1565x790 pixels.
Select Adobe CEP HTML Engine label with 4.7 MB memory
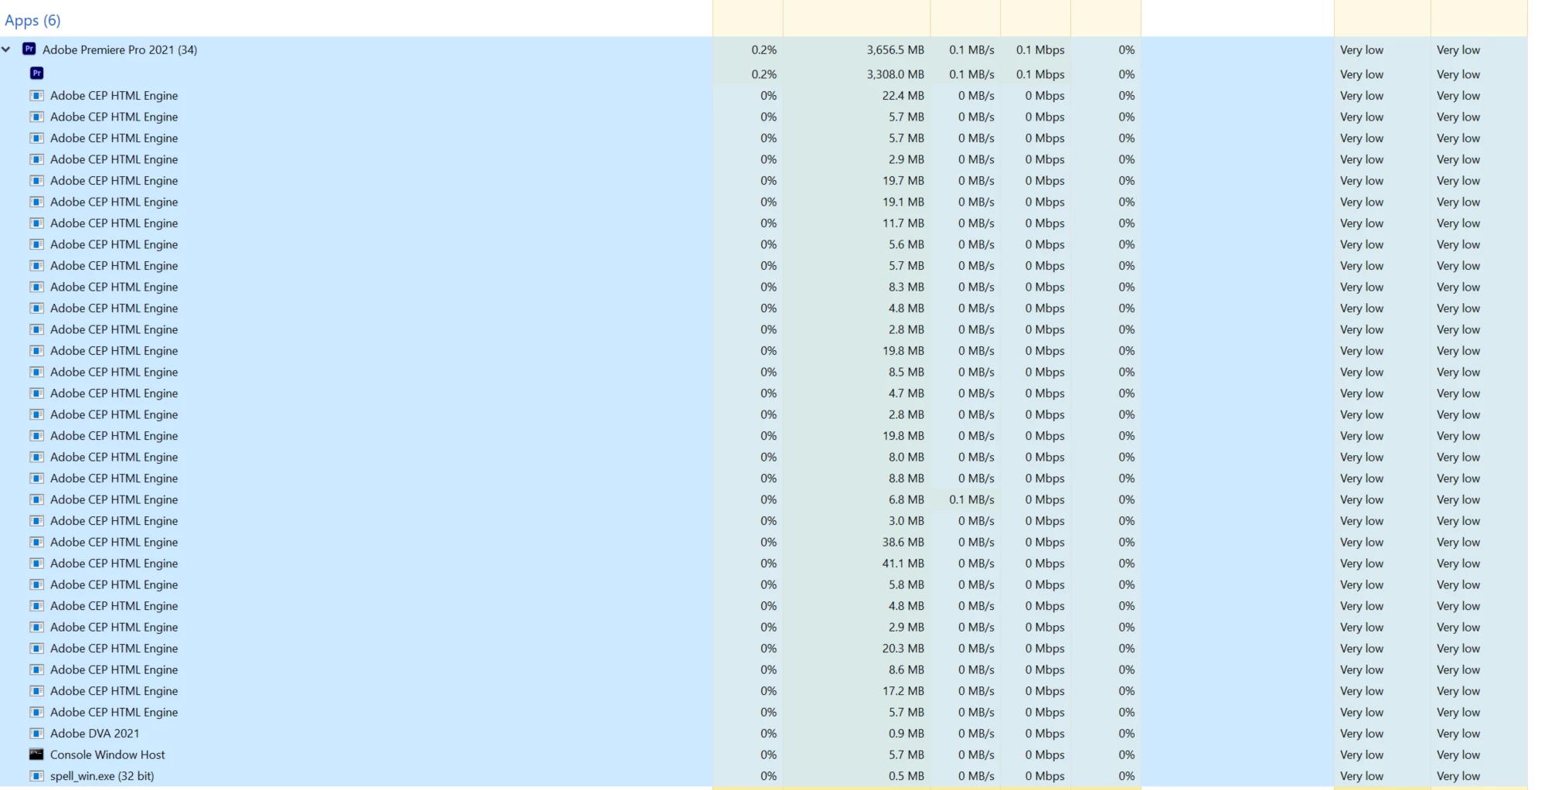tap(114, 393)
